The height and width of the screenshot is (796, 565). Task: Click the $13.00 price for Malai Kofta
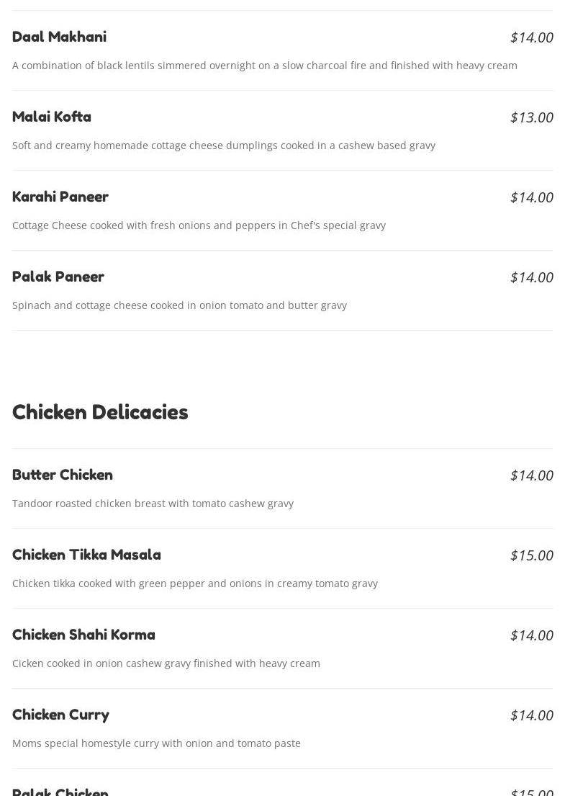tap(531, 117)
